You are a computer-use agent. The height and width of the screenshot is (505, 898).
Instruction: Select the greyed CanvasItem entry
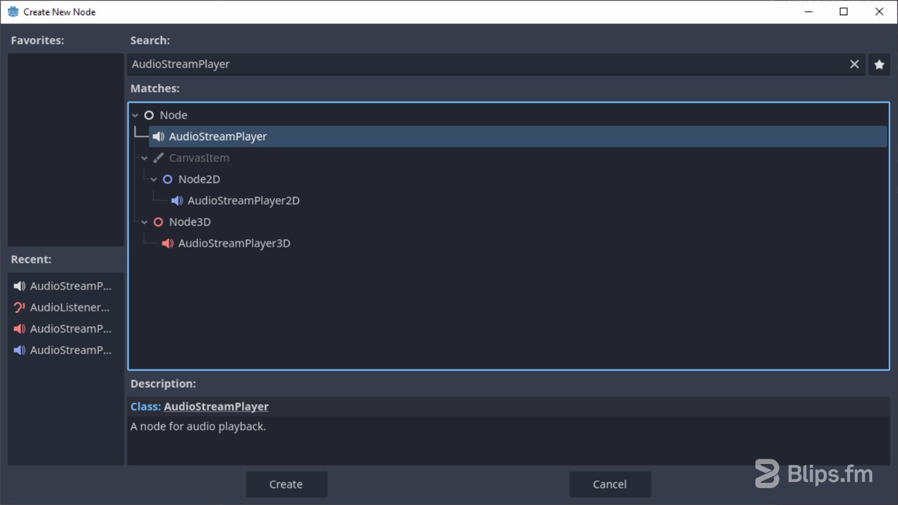pyautogui.click(x=199, y=158)
